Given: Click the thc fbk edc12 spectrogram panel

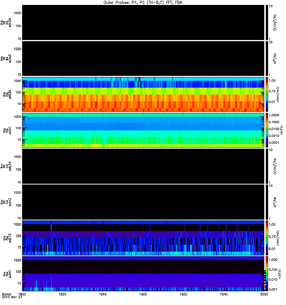Looking at the screenshot, I should coord(143,238).
